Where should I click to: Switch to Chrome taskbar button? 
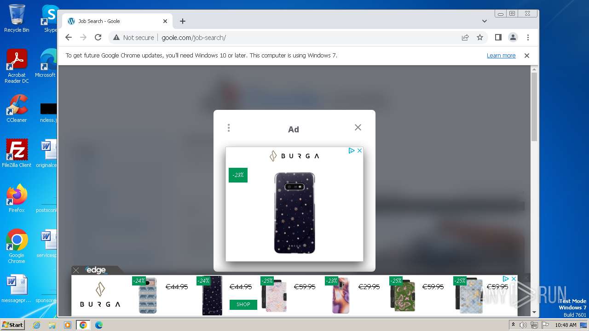tap(83, 325)
